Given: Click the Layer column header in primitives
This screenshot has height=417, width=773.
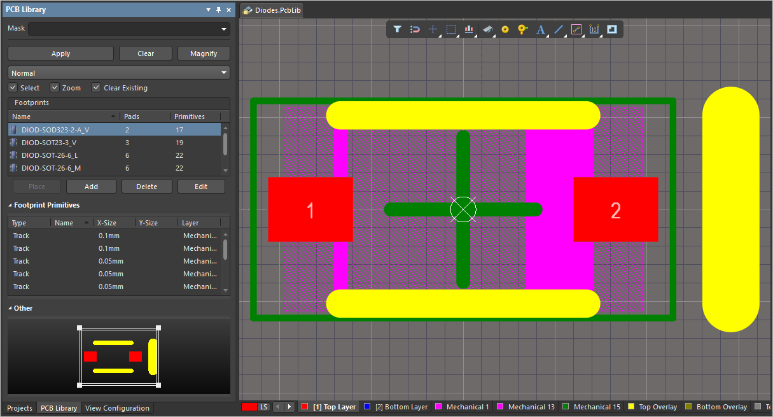Looking at the screenshot, I should [199, 223].
